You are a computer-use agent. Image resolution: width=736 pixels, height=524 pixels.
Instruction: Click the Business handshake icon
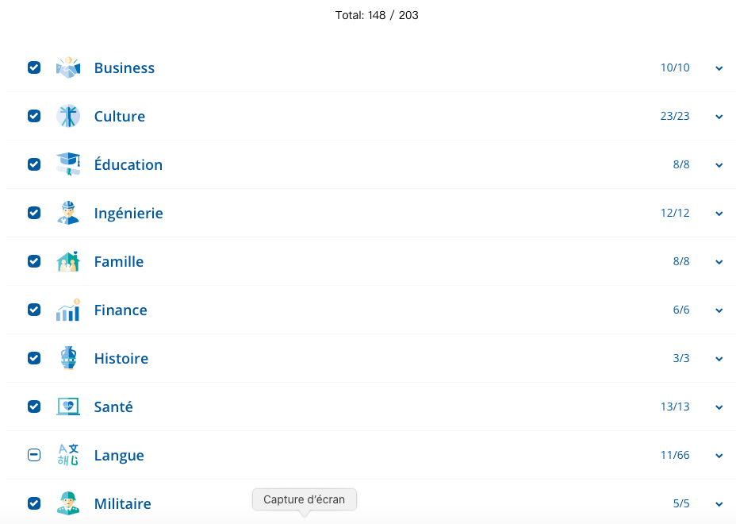[x=68, y=68]
